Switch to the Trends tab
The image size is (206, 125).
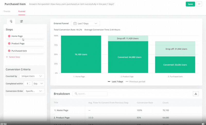[x=7, y=12]
